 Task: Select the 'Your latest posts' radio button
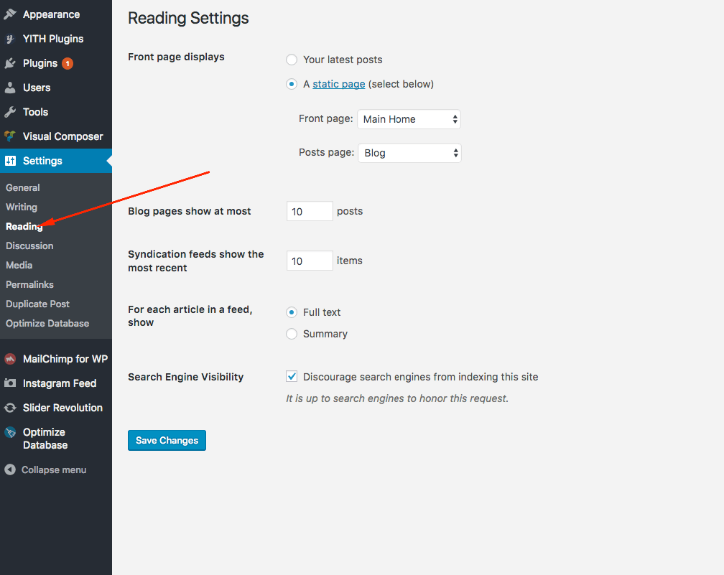tap(292, 60)
